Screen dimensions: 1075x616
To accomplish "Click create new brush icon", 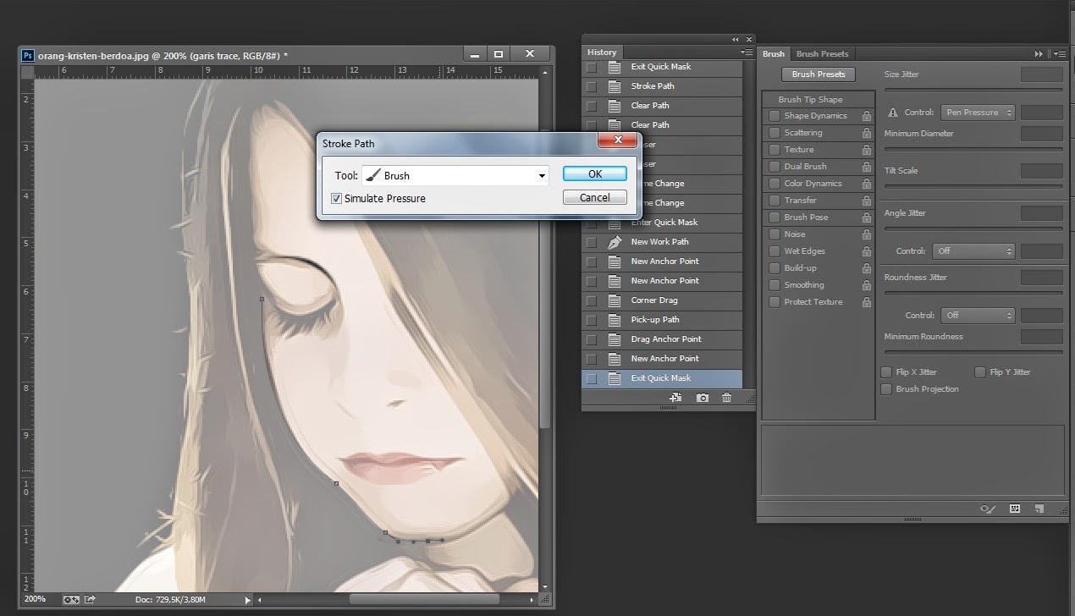I will tap(1039, 509).
